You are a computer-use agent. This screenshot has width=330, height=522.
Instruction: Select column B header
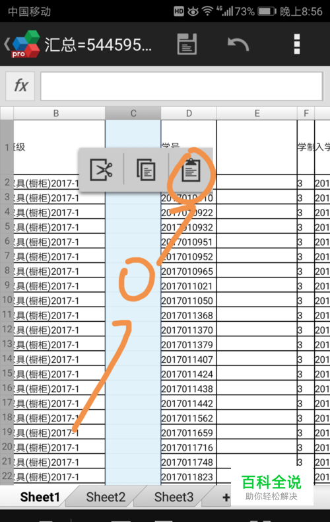[59, 114]
